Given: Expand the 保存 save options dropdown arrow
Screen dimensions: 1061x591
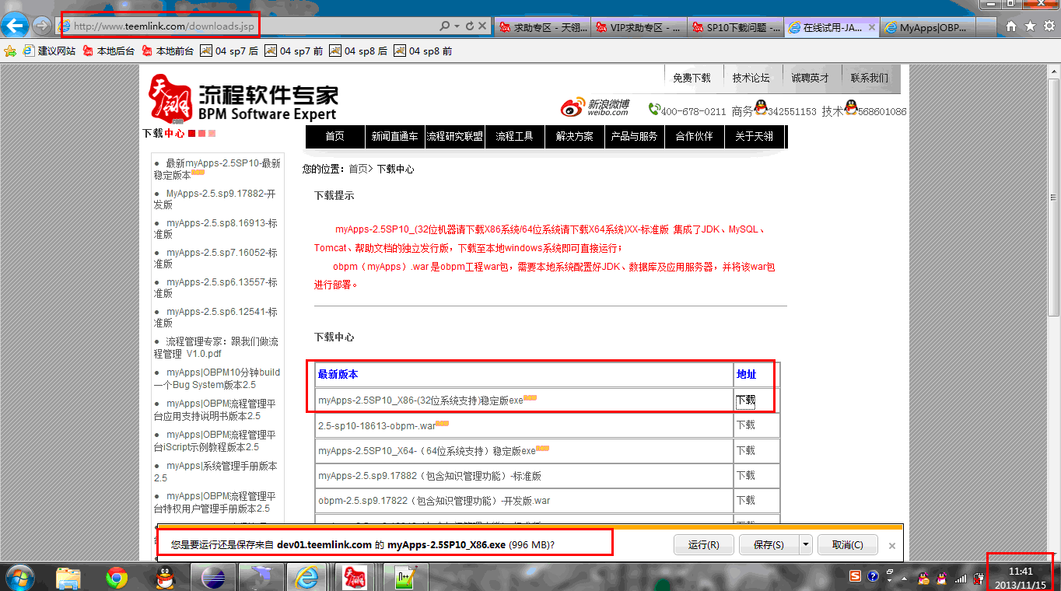Looking at the screenshot, I should pyautogui.click(x=806, y=544).
